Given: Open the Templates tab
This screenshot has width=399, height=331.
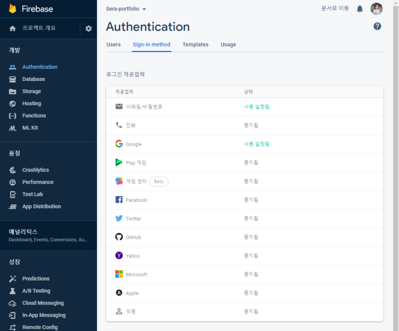Looking at the screenshot, I should click(196, 44).
